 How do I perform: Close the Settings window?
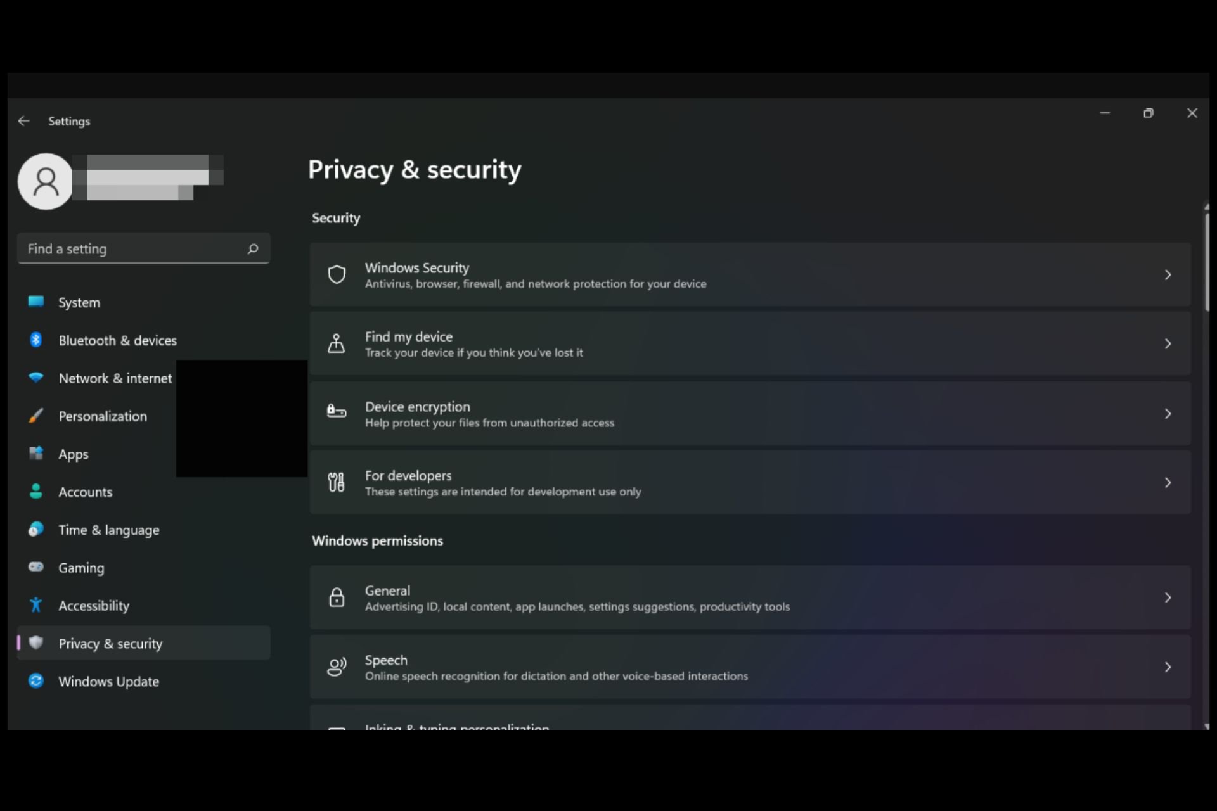[x=1192, y=113]
